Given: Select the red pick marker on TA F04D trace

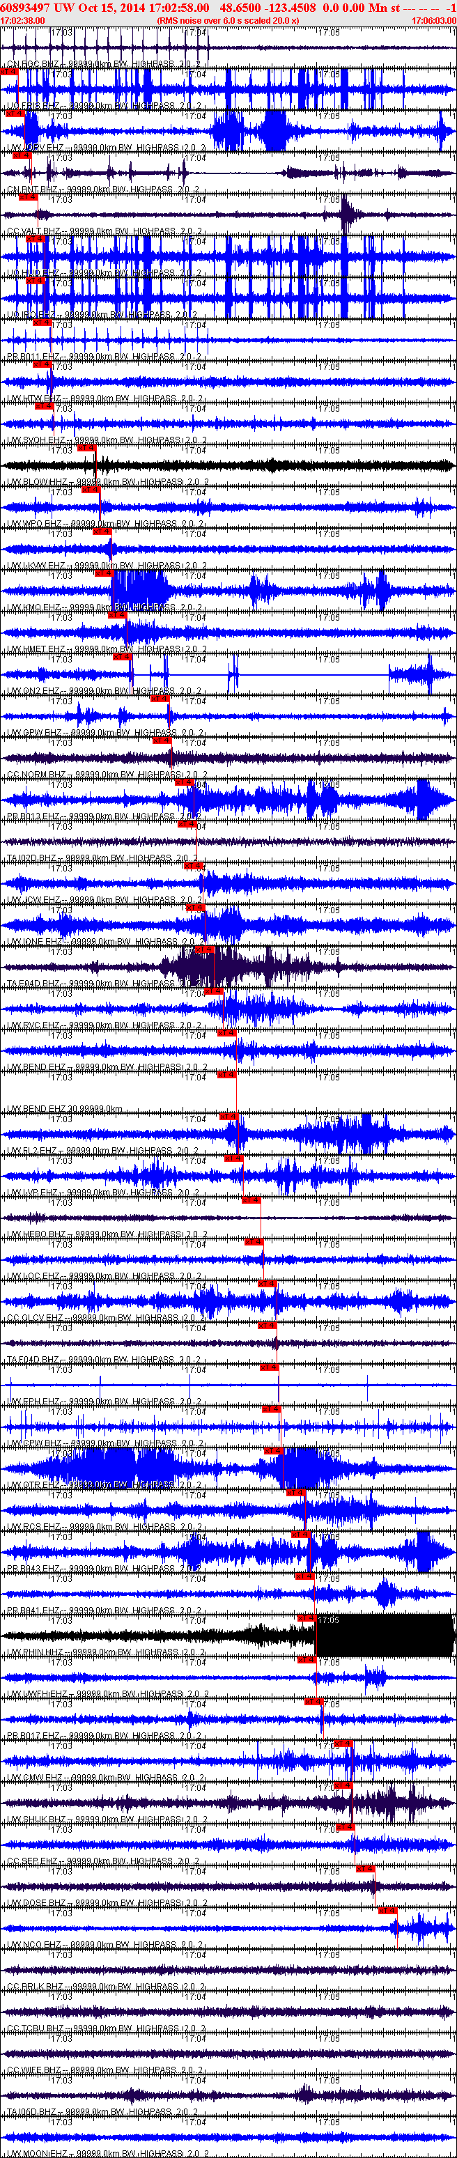Looking at the screenshot, I should click(267, 1326).
